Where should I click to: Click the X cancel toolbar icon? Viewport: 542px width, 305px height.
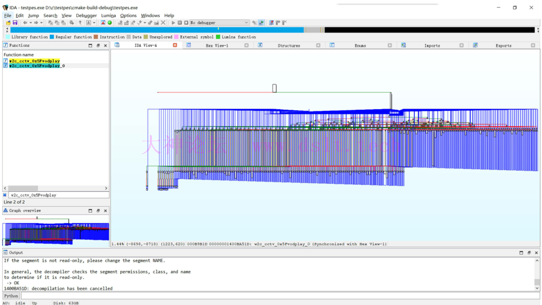163,23
